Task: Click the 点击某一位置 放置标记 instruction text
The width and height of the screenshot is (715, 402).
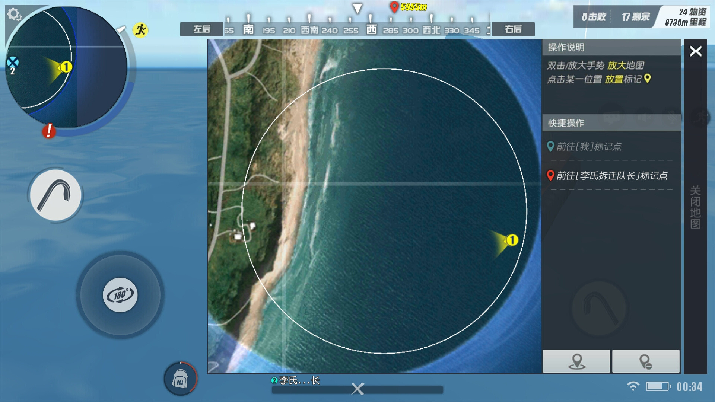Action: click(x=599, y=79)
